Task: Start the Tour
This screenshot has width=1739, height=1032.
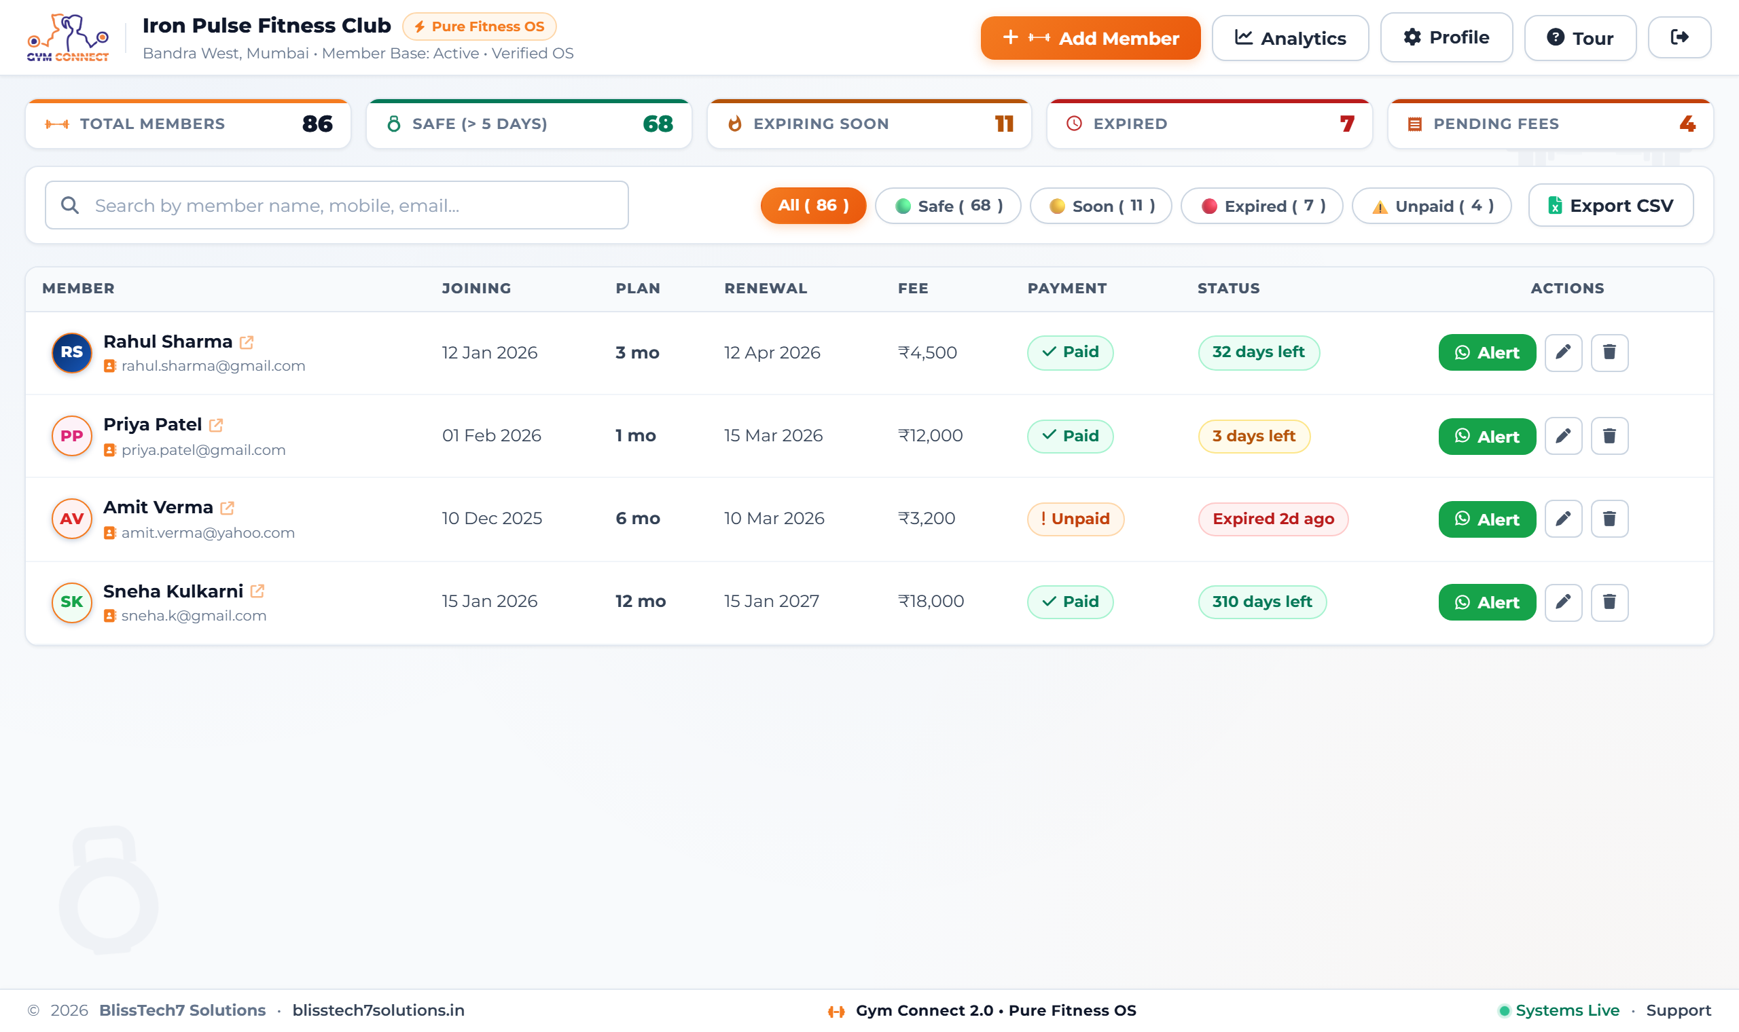Action: tap(1581, 38)
